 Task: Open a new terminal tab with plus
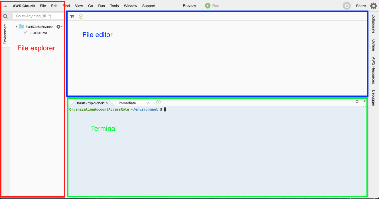pos(158,102)
